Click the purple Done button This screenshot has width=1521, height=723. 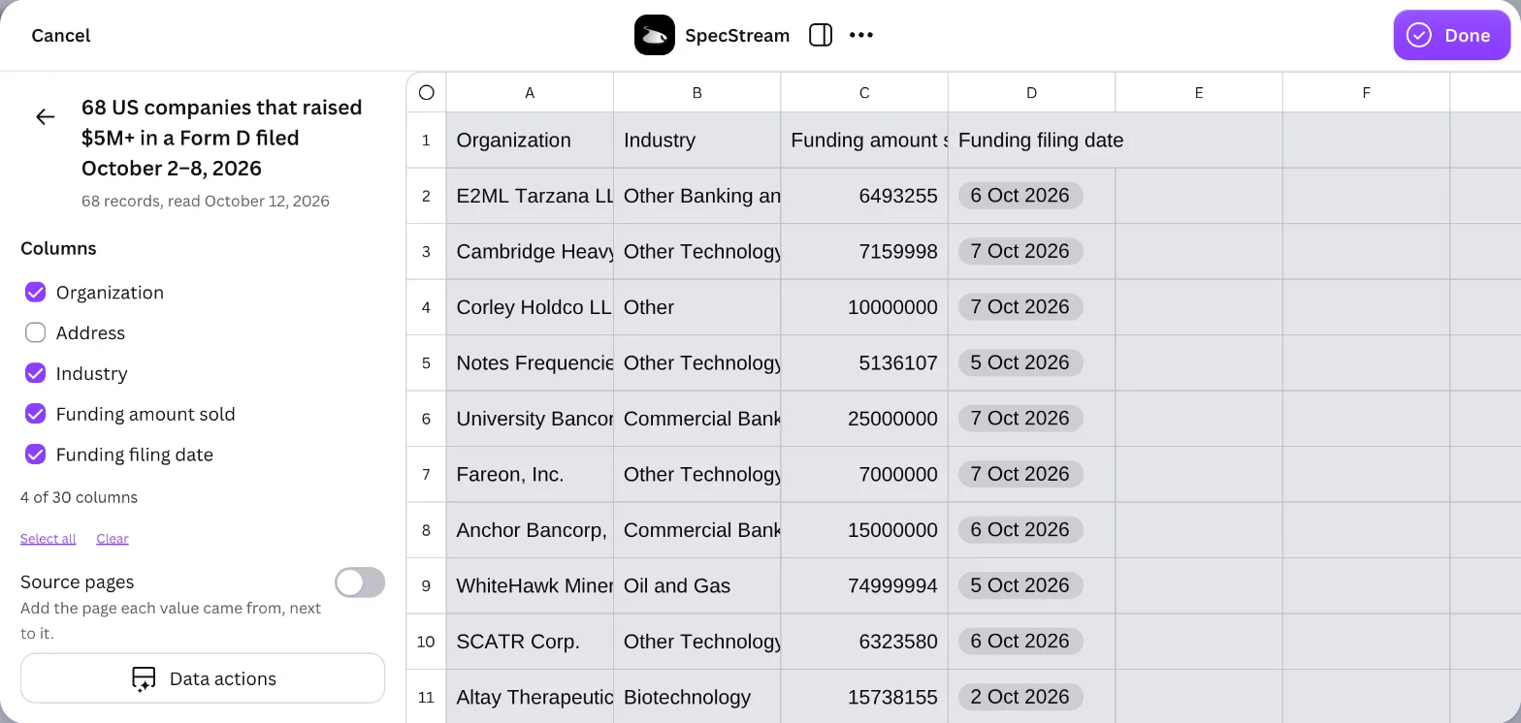(1452, 35)
